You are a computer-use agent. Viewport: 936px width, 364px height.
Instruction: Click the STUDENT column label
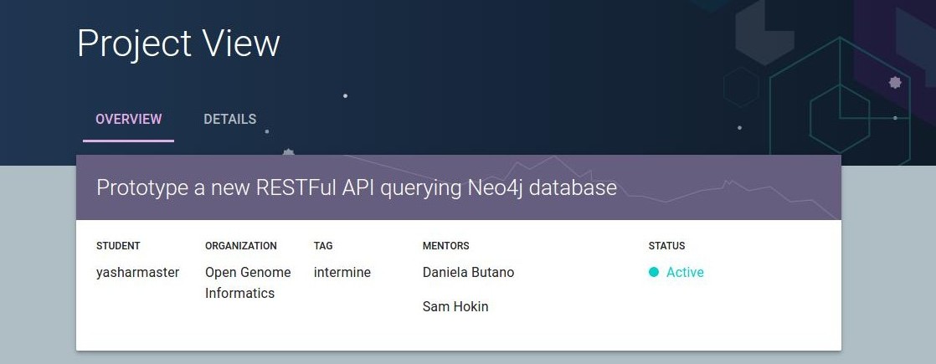point(118,246)
